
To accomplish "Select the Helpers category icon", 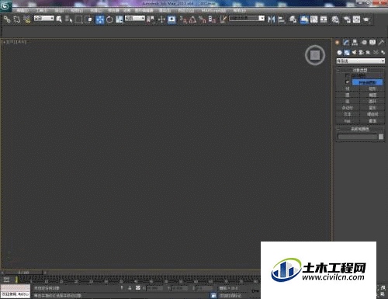I will pyautogui.click(x=369, y=53).
